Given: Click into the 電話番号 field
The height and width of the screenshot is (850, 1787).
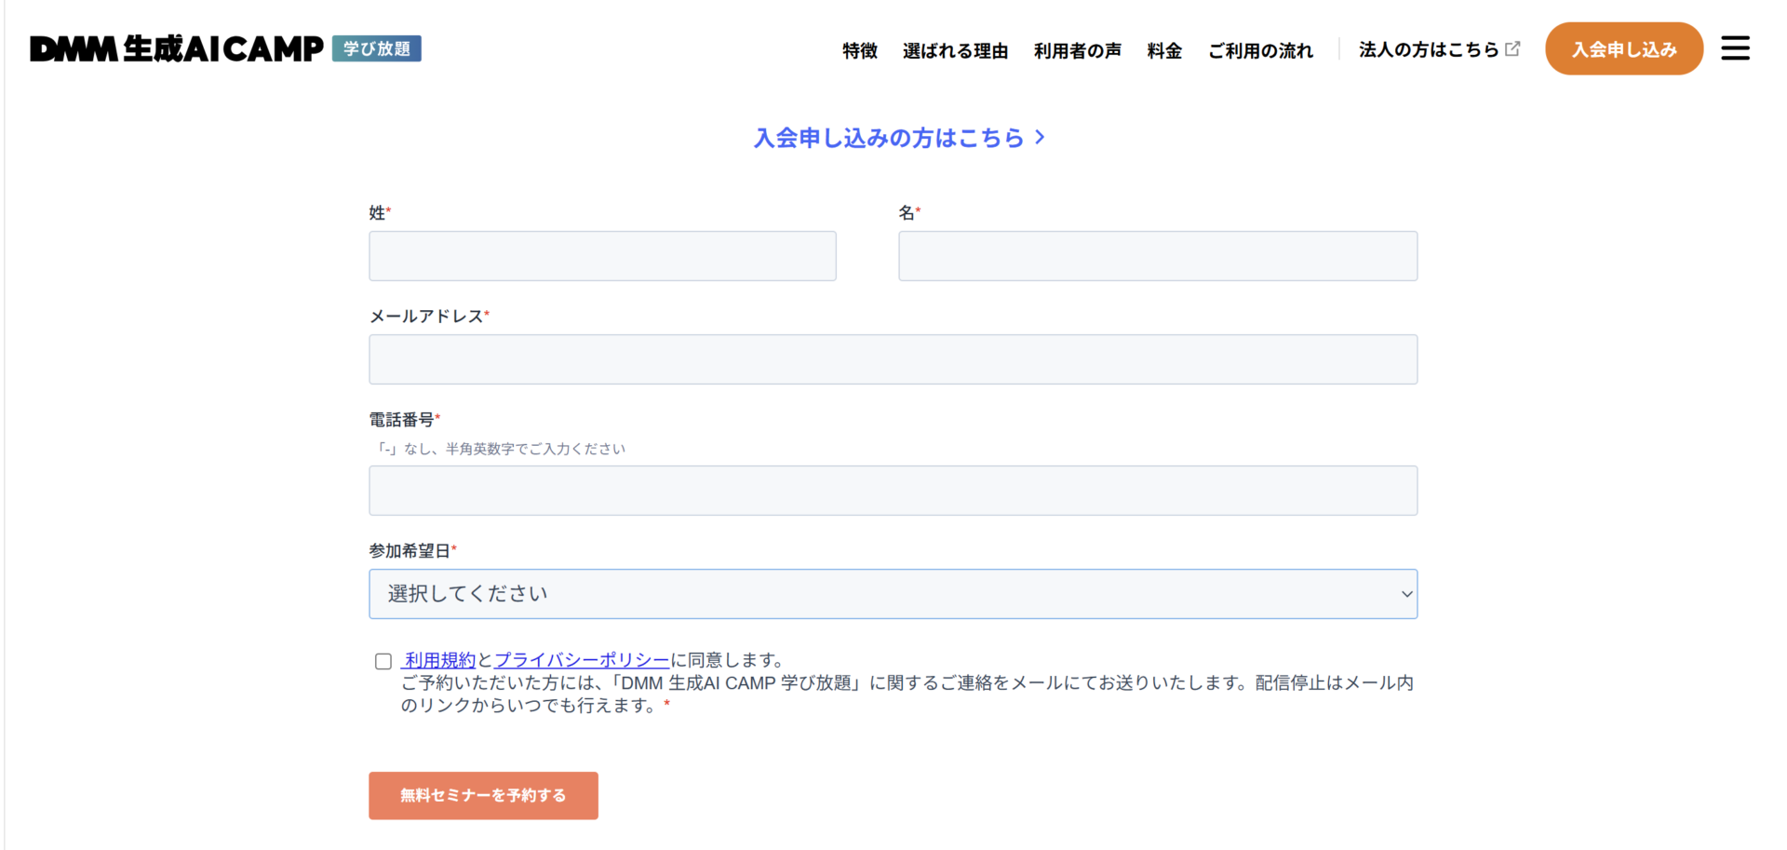Looking at the screenshot, I should (x=893, y=491).
